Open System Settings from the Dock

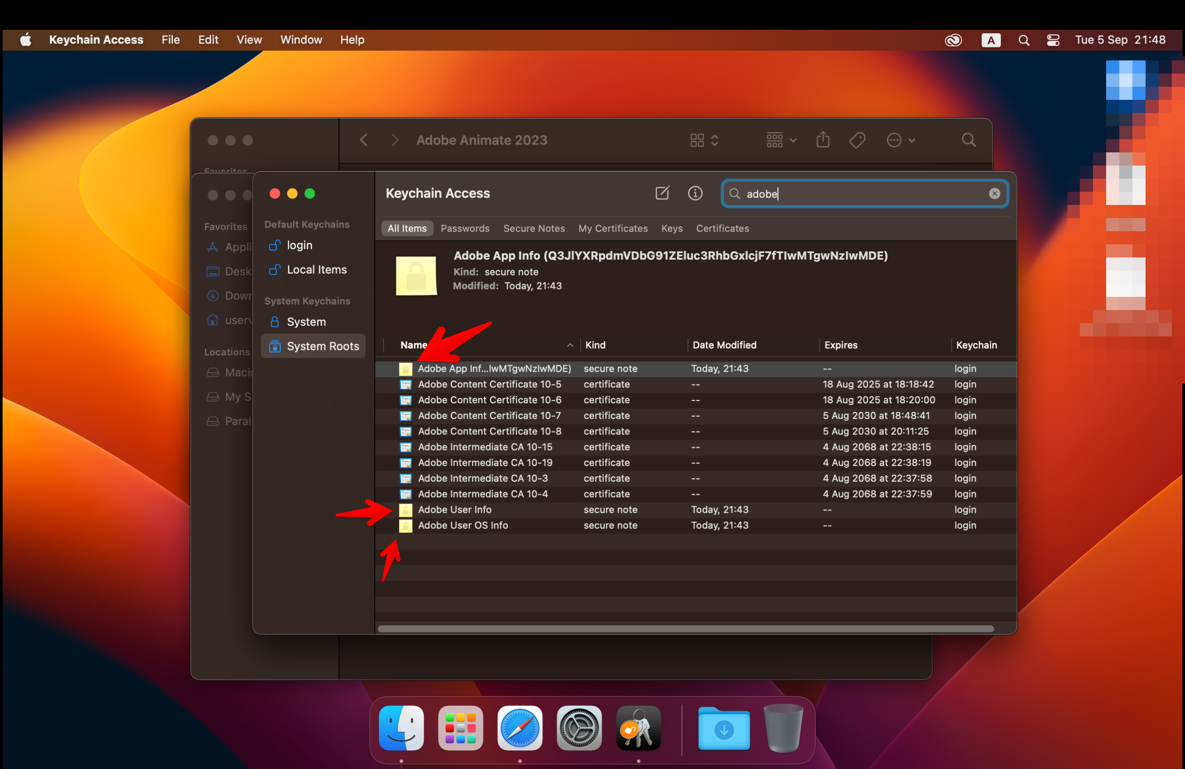click(579, 728)
